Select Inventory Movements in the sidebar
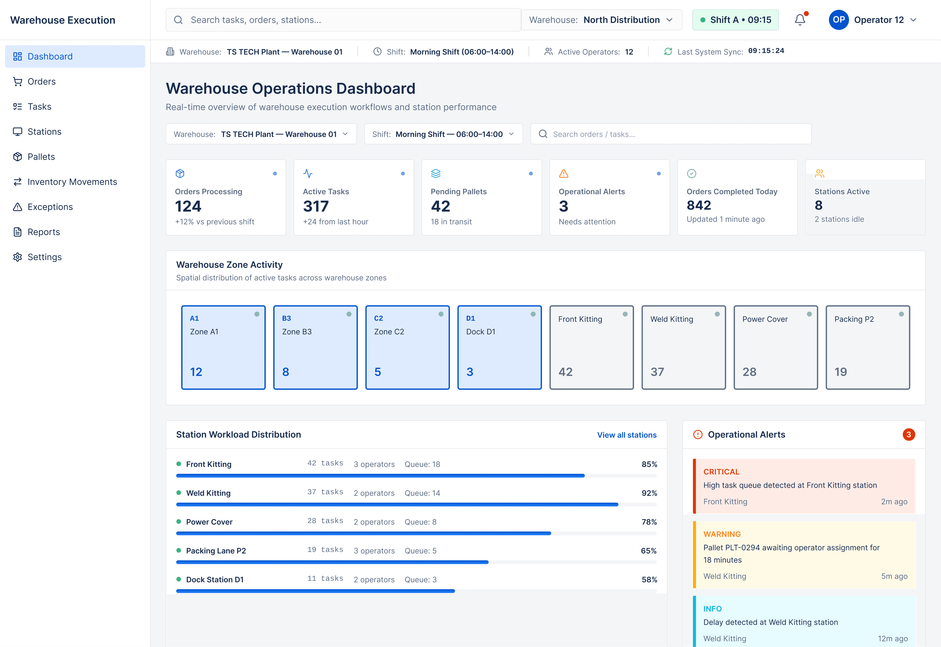Image resolution: width=941 pixels, height=647 pixels. 72,182
